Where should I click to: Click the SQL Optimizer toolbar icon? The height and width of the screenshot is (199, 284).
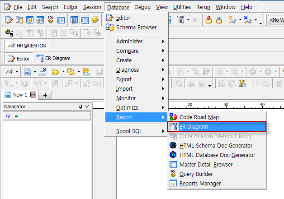point(51,20)
